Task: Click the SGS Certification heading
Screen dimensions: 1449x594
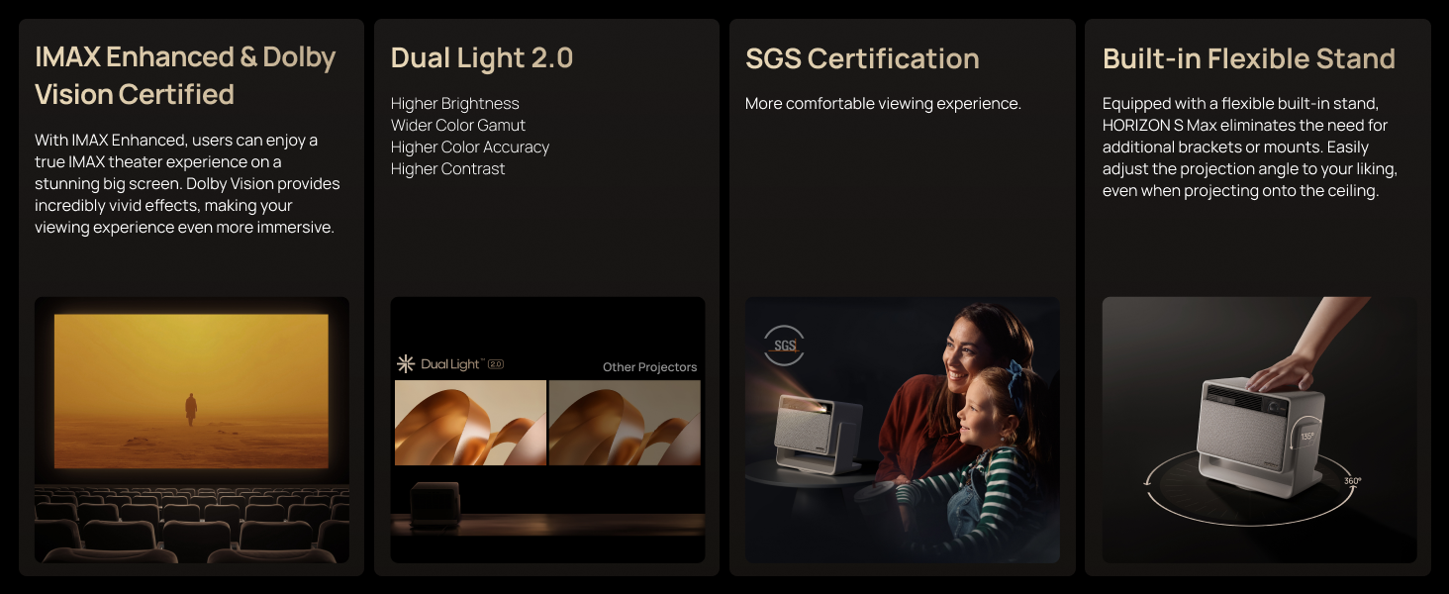Action: coord(862,58)
